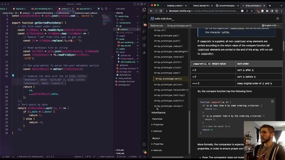This screenshot has height=160, width=285.
Task: Open Array.prototype.reverse() in MDN sidebar
Action: [x=169, y=57]
